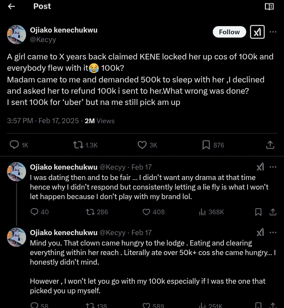Open more options on first reply
Viewport: 284px width, 308px height.
click(273, 167)
